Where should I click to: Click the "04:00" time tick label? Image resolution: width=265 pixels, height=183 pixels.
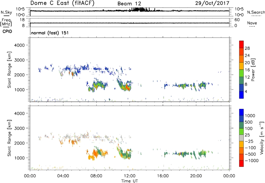click(x=63, y=176)
